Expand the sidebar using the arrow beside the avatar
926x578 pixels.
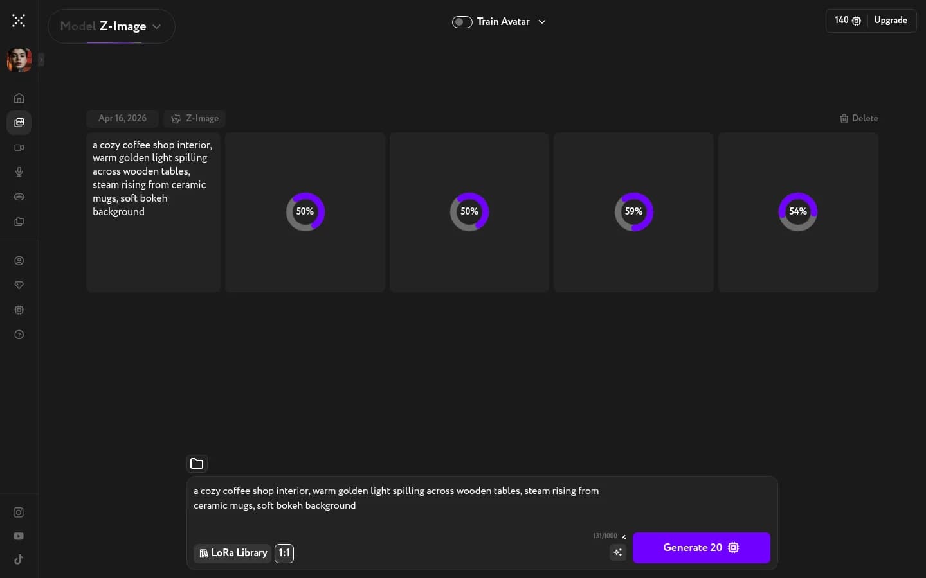click(41, 60)
